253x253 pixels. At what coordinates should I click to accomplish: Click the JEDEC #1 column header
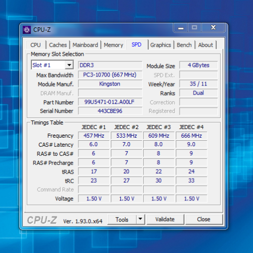94,127
